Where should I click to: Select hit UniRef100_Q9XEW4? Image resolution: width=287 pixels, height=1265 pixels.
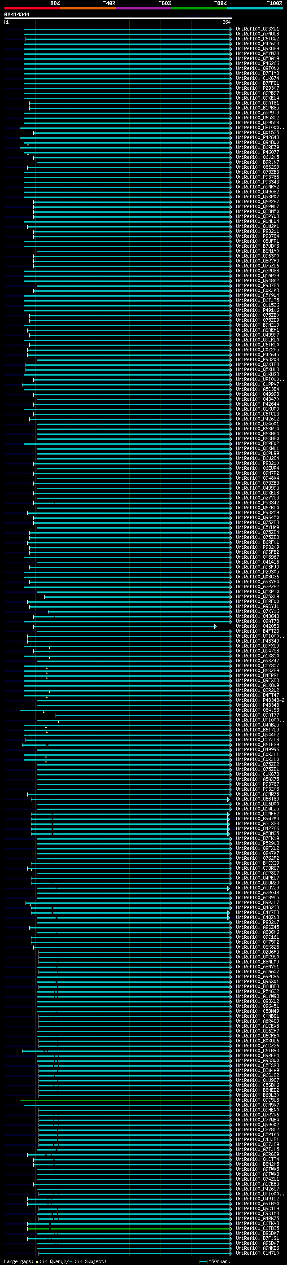click(257, 98)
